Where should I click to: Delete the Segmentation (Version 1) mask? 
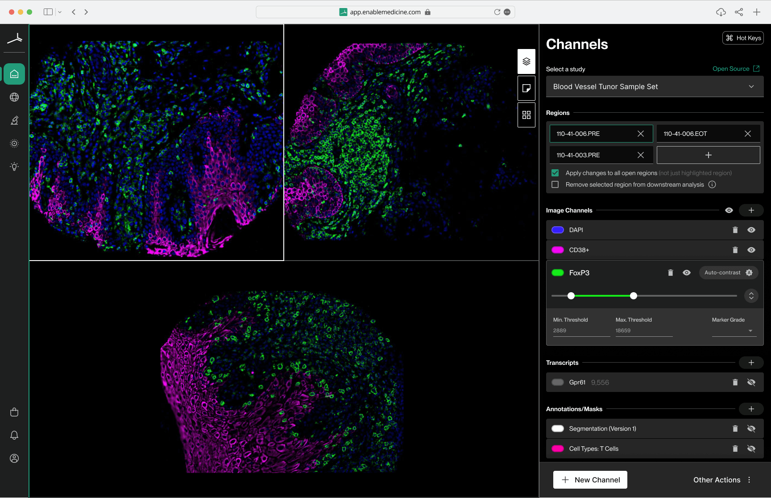[x=735, y=429]
